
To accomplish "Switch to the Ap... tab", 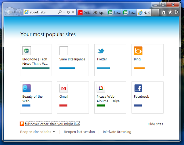I will 99,12.
